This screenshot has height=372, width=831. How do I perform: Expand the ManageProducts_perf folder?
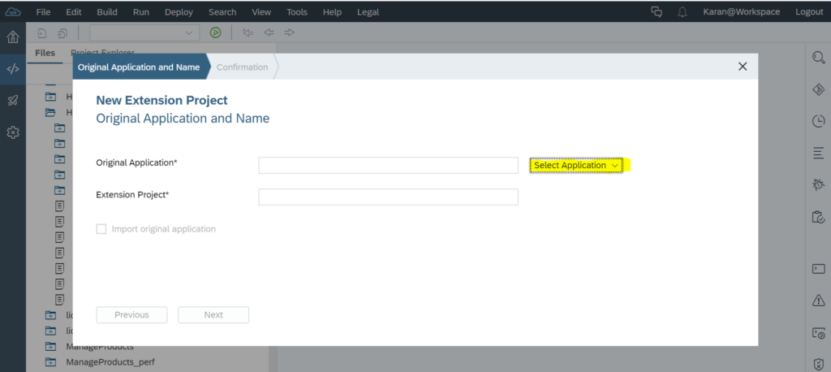tap(50, 362)
